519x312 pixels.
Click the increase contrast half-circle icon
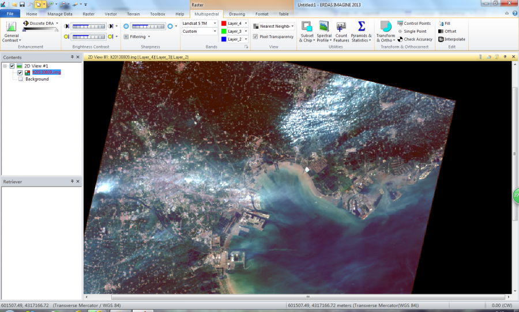tap(111, 26)
